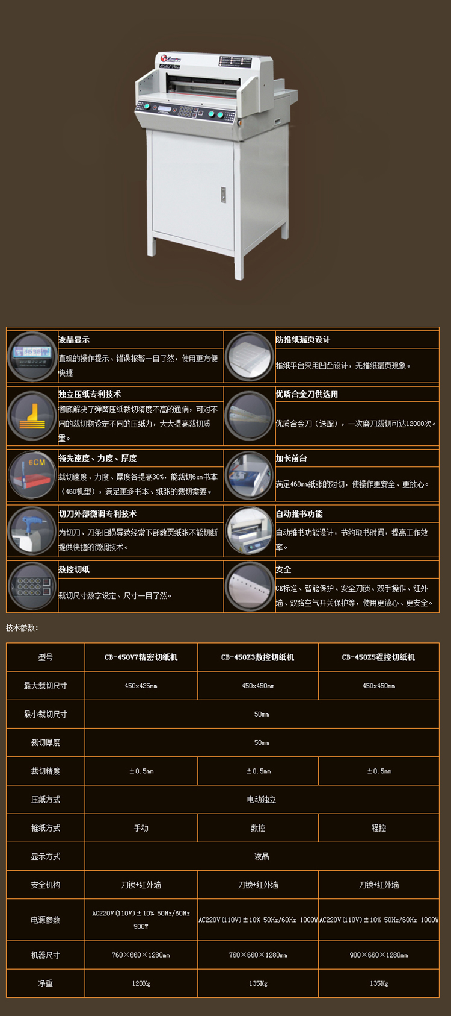The image size is (451, 1016).
Task: Click the 技术参数 section label
Action: tap(22, 627)
